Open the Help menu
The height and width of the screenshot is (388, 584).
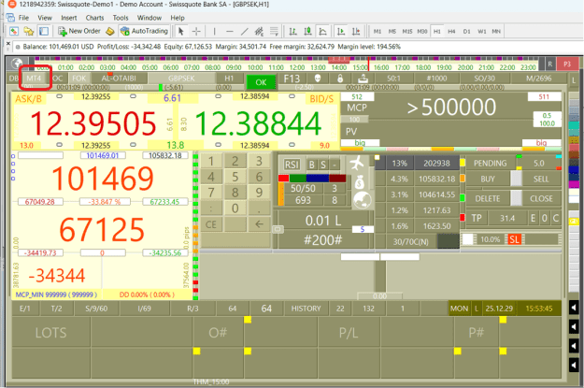point(178,18)
